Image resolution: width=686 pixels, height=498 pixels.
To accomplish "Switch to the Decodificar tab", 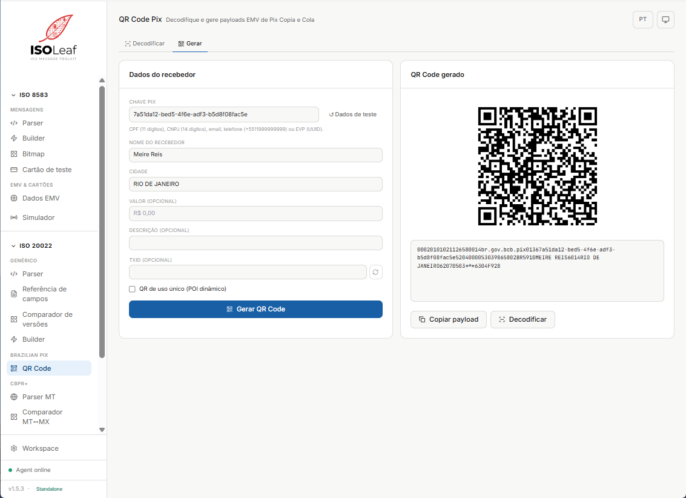I will click(x=145, y=44).
